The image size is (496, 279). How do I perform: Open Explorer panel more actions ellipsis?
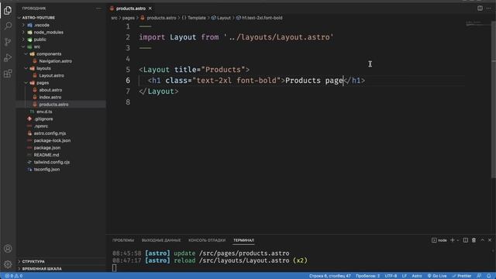(98, 9)
